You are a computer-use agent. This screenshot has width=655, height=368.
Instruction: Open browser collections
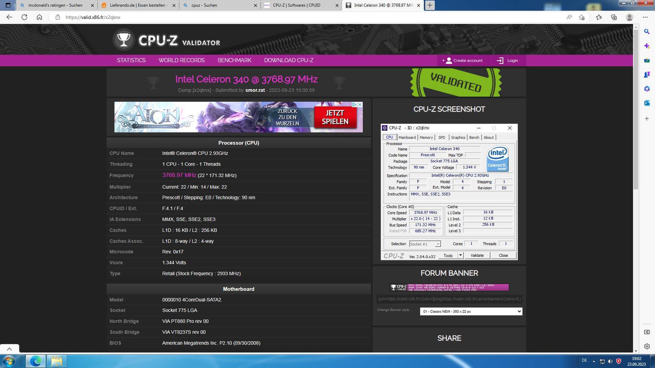pyautogui.click(x=614, y=17)
